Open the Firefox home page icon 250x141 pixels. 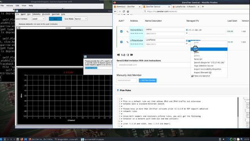[x=128, y=11]
